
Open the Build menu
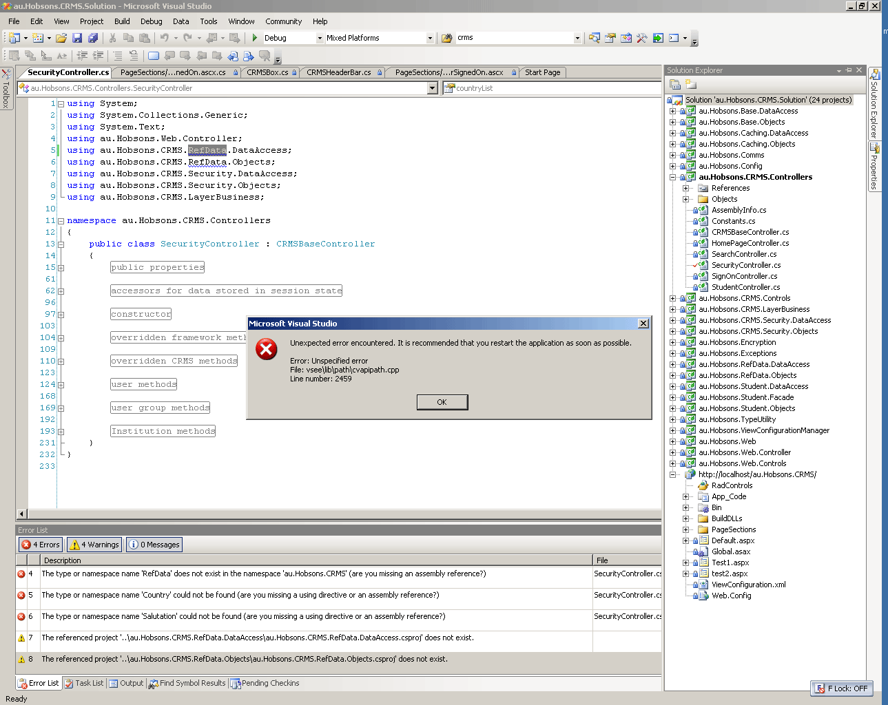click(122, 21)
